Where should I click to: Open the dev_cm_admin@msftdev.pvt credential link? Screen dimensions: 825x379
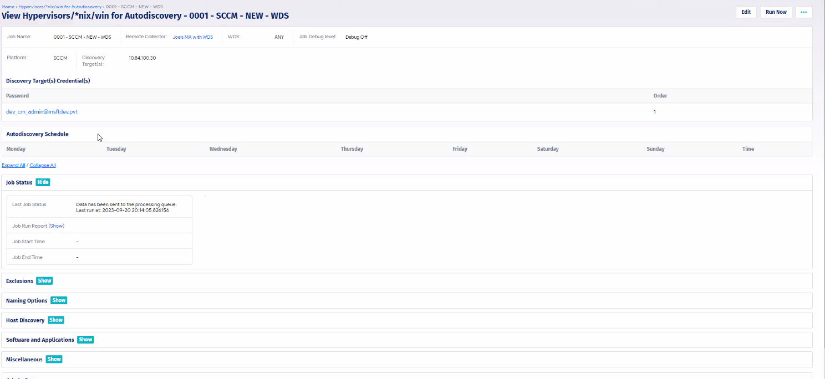tap(41, 111)
